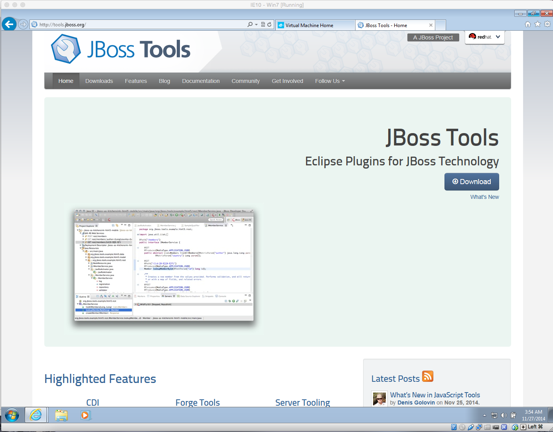
Task: Open the Favorites star icon
Action: point(537,24)
